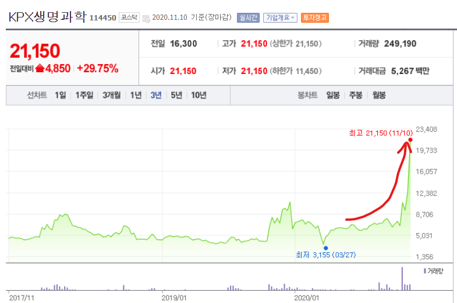Click the +29.75% change rate
457x303 pixels.
tap(98, 69)
